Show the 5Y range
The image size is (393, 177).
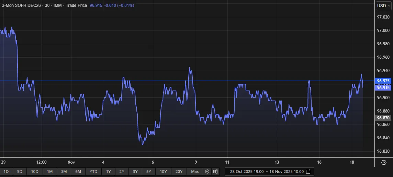click(x=148, y=172)
